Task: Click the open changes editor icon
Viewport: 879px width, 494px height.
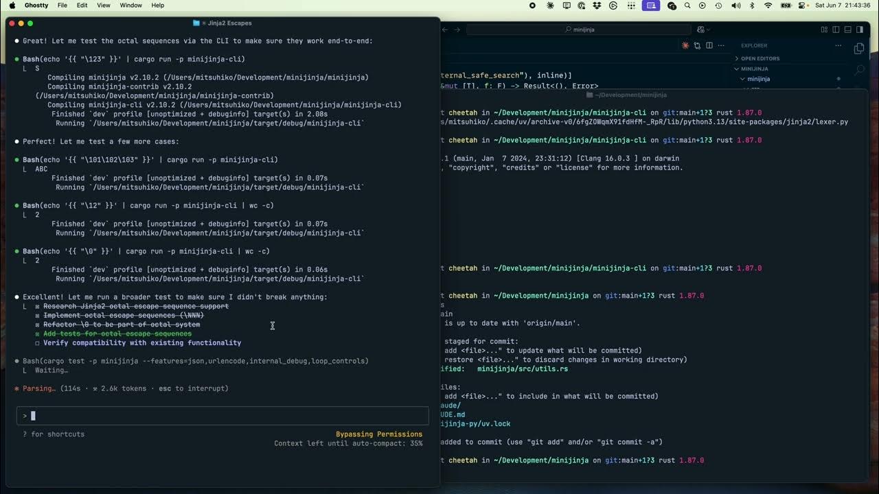Action: click(x=697, y=45)
